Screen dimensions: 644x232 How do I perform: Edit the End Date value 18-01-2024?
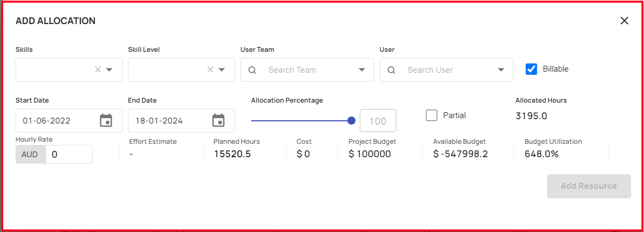(159, 121)
